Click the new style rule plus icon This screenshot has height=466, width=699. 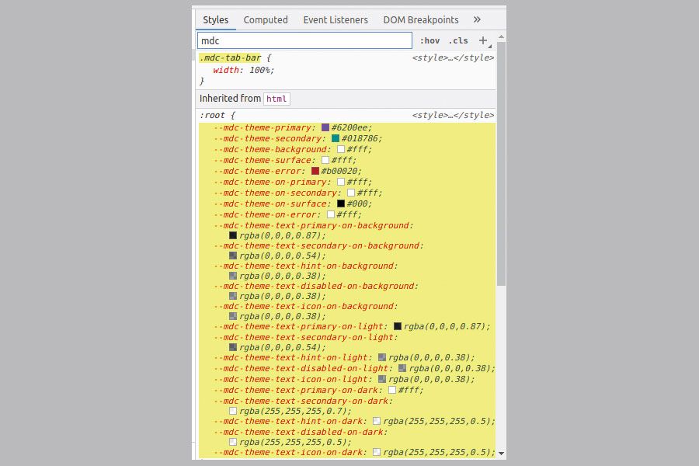(482, 40)
